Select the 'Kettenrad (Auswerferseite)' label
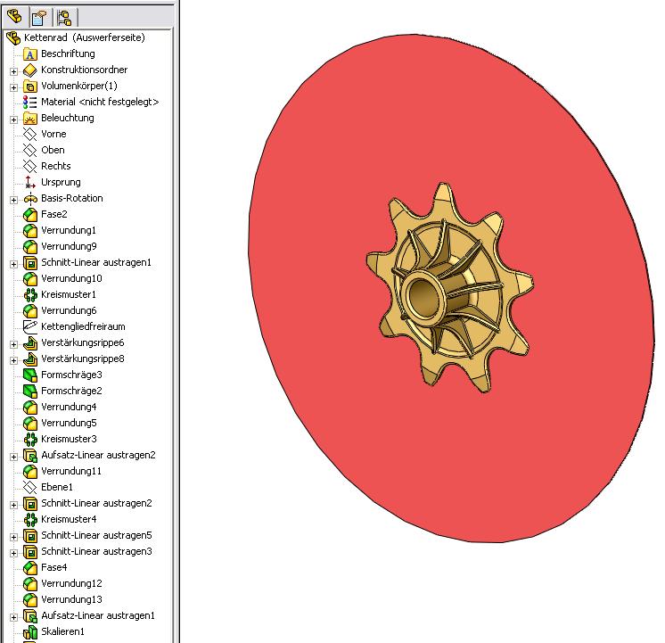The height and width of the screenshot is (643, 665). pos(85,37)
